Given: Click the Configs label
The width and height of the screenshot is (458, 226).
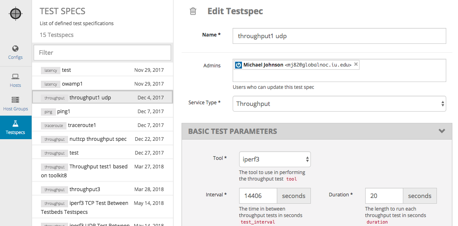Looking at the screenshot, I should point(15,57).
